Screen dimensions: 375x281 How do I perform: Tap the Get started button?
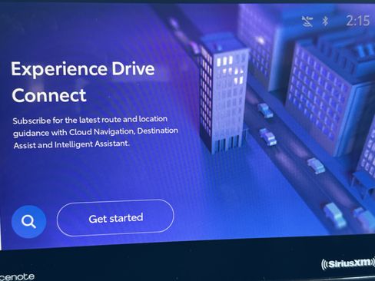coord(115,218)
